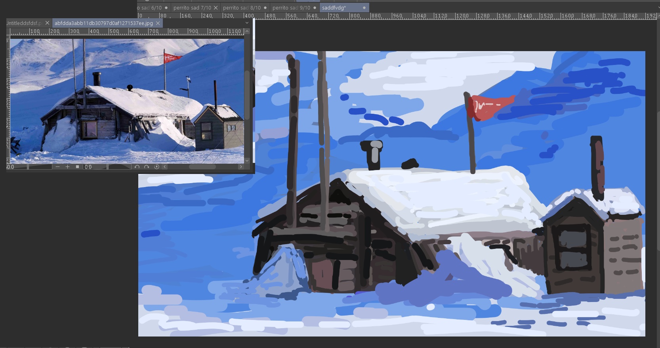Switch to the perrito sad 7/10 tab
Screen dimensions: 660x348
pos(196,8)
